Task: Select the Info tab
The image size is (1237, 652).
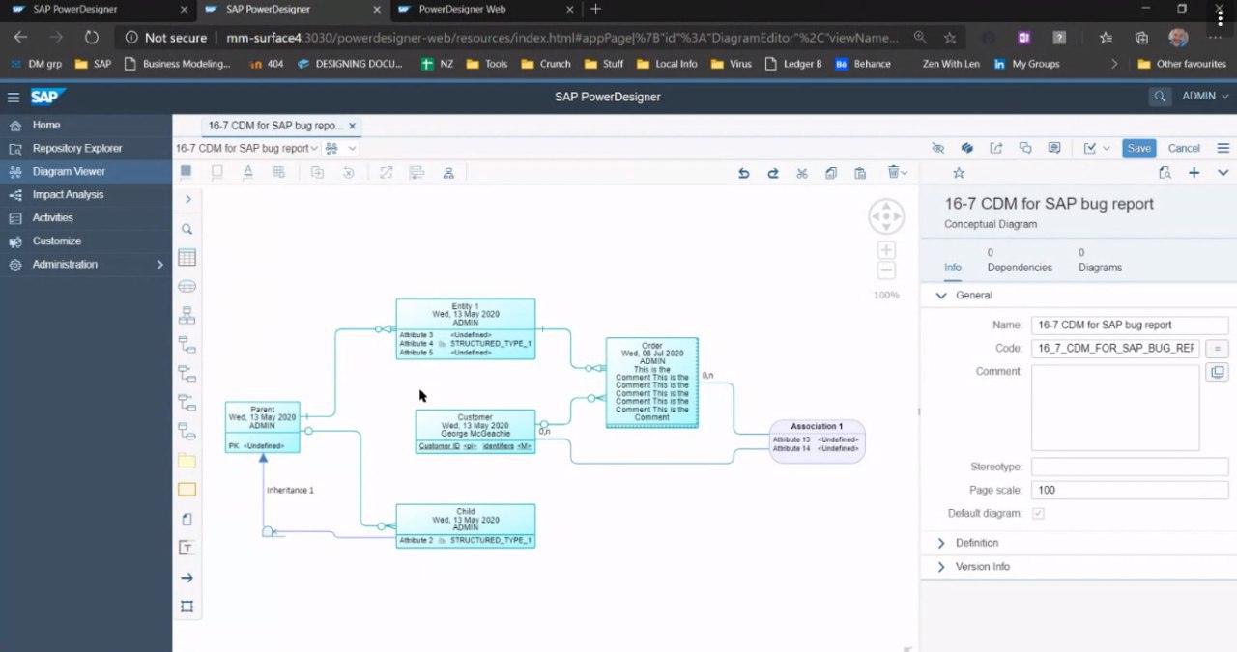Action: click(x=952, y=268)
